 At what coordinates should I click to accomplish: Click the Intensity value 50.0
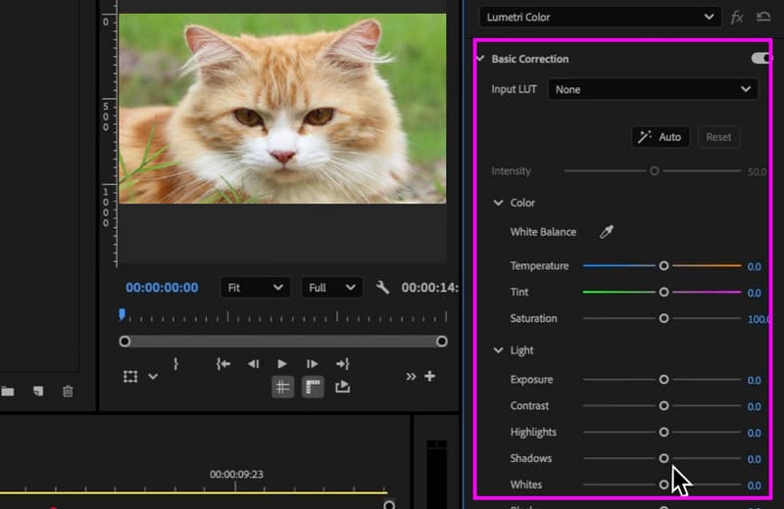tap(757, 172)
